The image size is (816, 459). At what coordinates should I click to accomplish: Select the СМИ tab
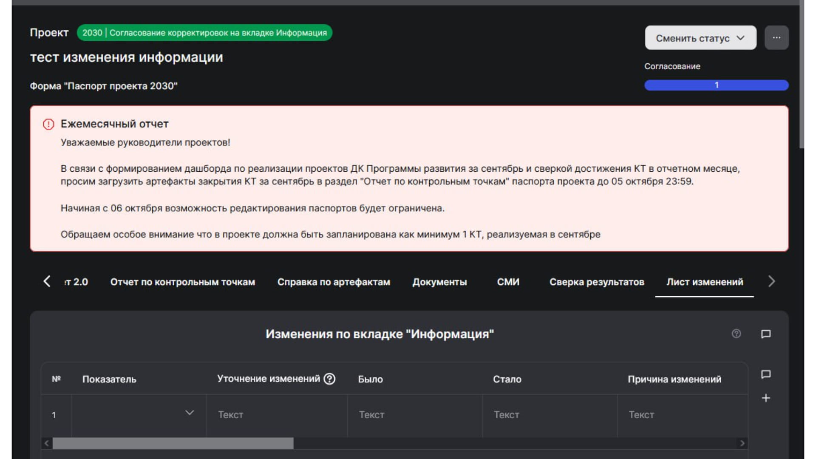click(x=508, y=282)
